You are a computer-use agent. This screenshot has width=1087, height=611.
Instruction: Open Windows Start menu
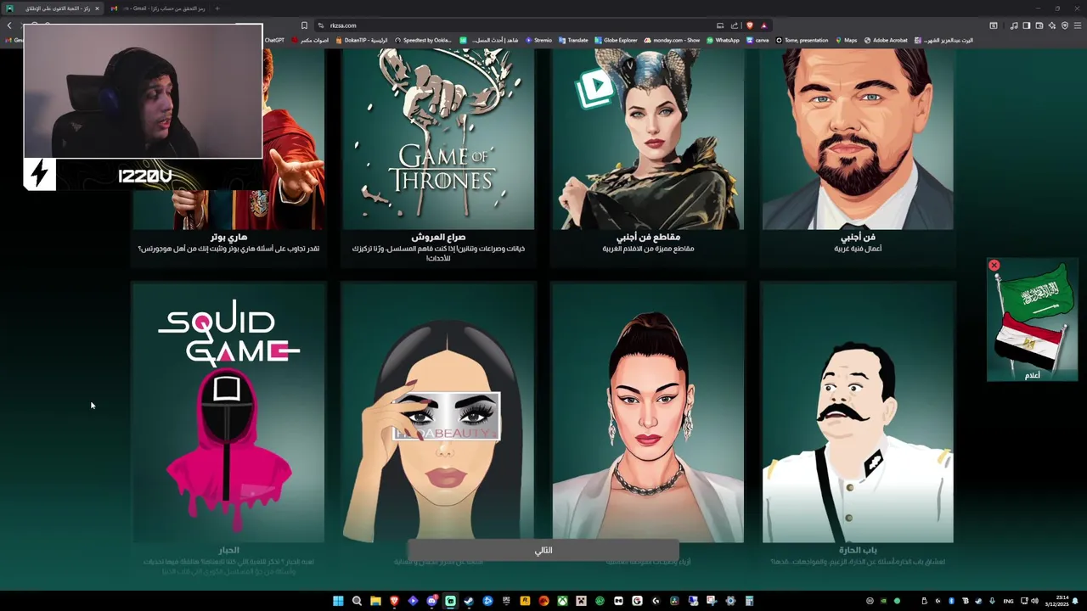338,601
